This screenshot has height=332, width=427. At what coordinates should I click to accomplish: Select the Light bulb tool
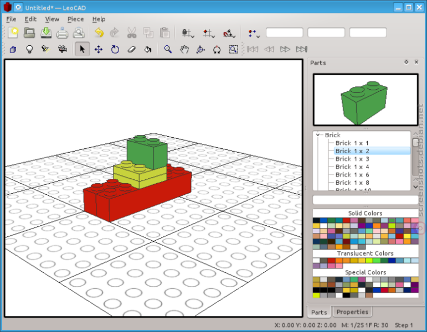(29, 49)
